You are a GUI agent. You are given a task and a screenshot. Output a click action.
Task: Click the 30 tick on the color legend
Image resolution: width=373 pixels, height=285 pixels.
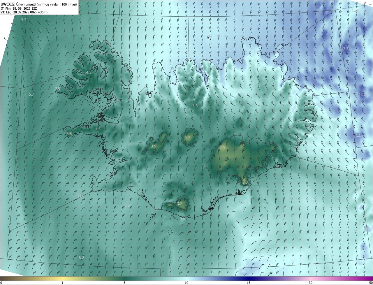coord(311,283)
